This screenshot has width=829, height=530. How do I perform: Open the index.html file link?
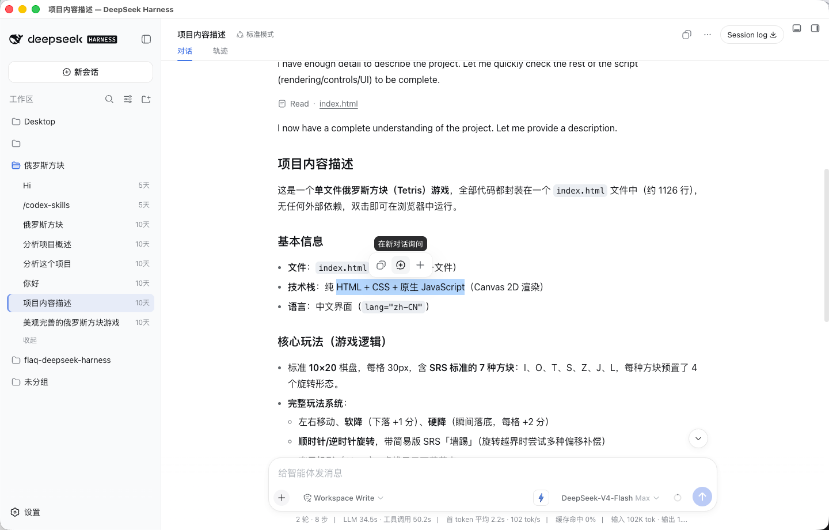(x=339, y=104)
